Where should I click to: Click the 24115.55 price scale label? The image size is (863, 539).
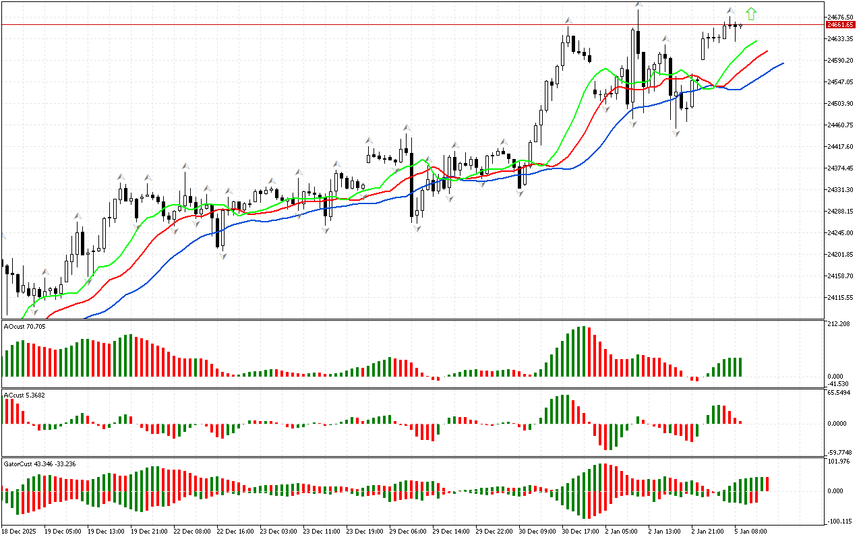(x=840, y=298)
